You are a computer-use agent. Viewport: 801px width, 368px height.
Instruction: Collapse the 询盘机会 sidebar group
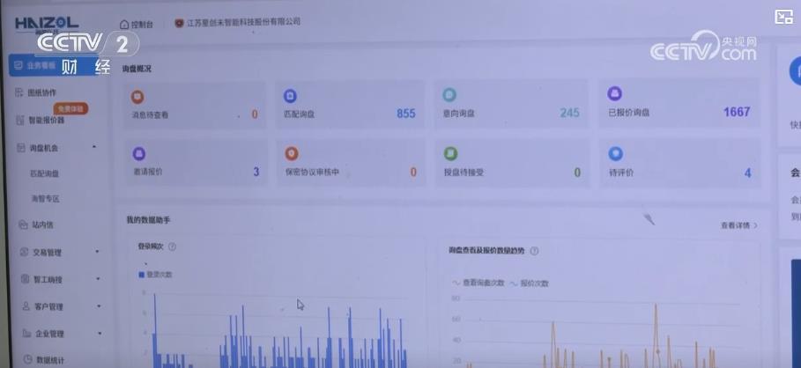click(x=94, y=147)
